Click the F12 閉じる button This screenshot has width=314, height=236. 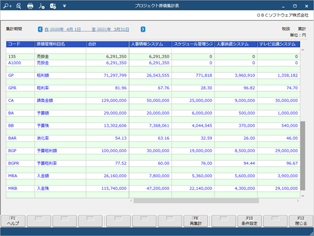pos(301,221)
